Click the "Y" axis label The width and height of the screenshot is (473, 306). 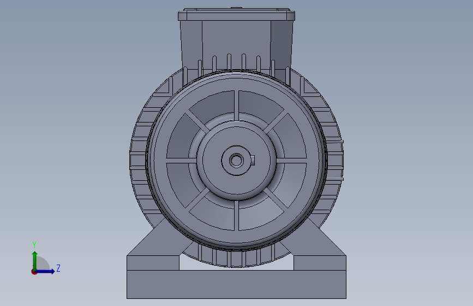tap(34, 244)
